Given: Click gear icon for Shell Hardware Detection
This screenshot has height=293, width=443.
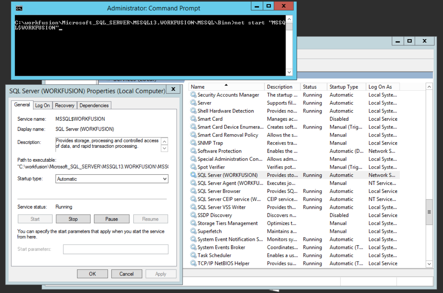Looking at the screenshot, I should tap(193, 111).
